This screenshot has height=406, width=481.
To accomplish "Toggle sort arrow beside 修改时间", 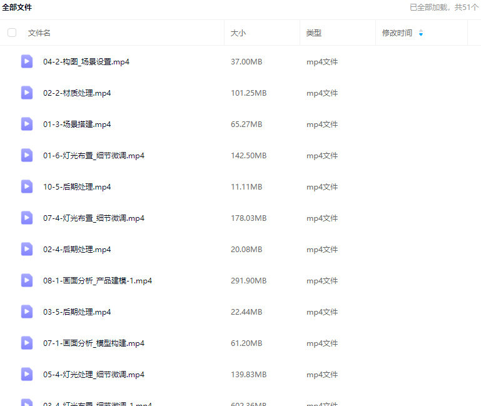I will point(421,33).
